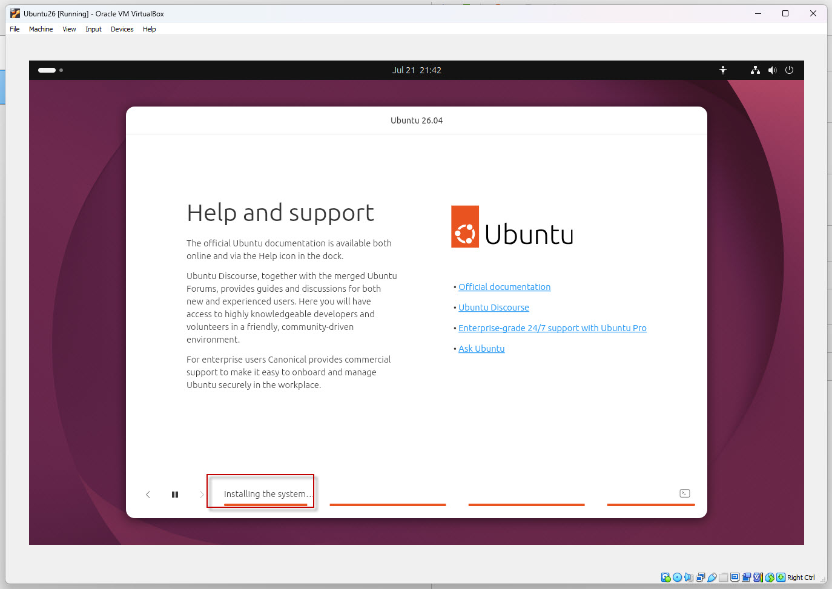
Task: Click the date and time clock
Action: click(x=417, y=70)
